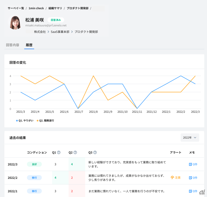Click the Q2 help question mark icon
The image size is (207, 197).
coord(75,153)
